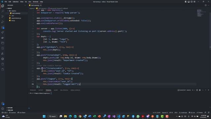This screenshot has height=119, width=211.
Task: Click the VS Code taskbar icon
Action: tap(119, 116)
